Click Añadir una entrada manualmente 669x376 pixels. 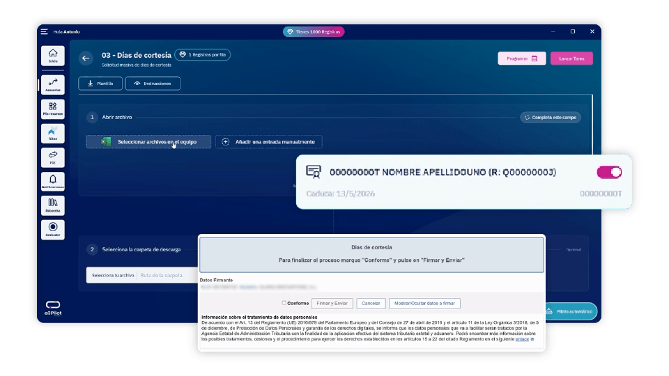[x=269, y=141]
